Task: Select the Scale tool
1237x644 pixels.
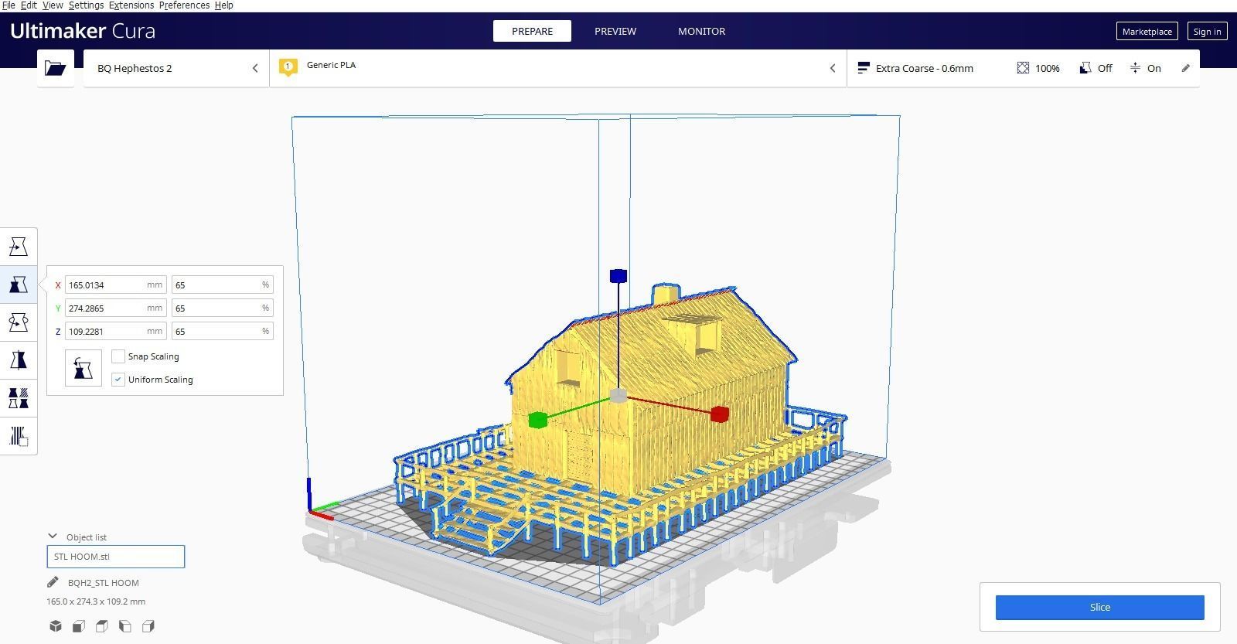Action: point(19,285)
